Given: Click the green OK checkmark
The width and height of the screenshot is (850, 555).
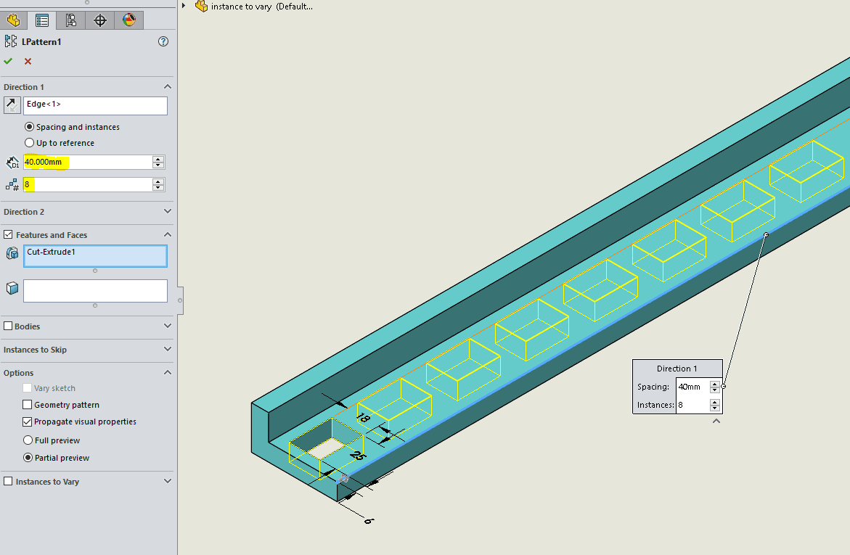Looking at the screenshot, I should coord(8,62).
